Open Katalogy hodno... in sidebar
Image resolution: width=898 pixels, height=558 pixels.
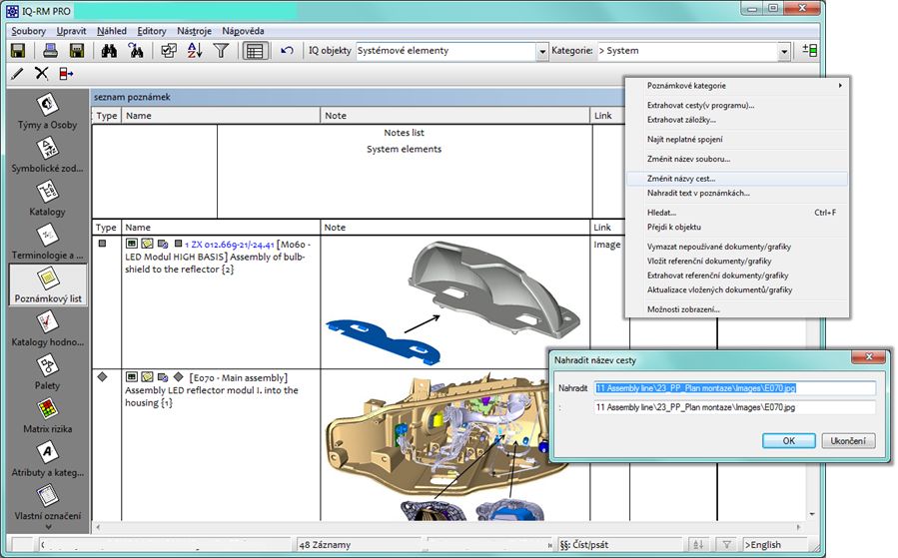coord(47,329)
